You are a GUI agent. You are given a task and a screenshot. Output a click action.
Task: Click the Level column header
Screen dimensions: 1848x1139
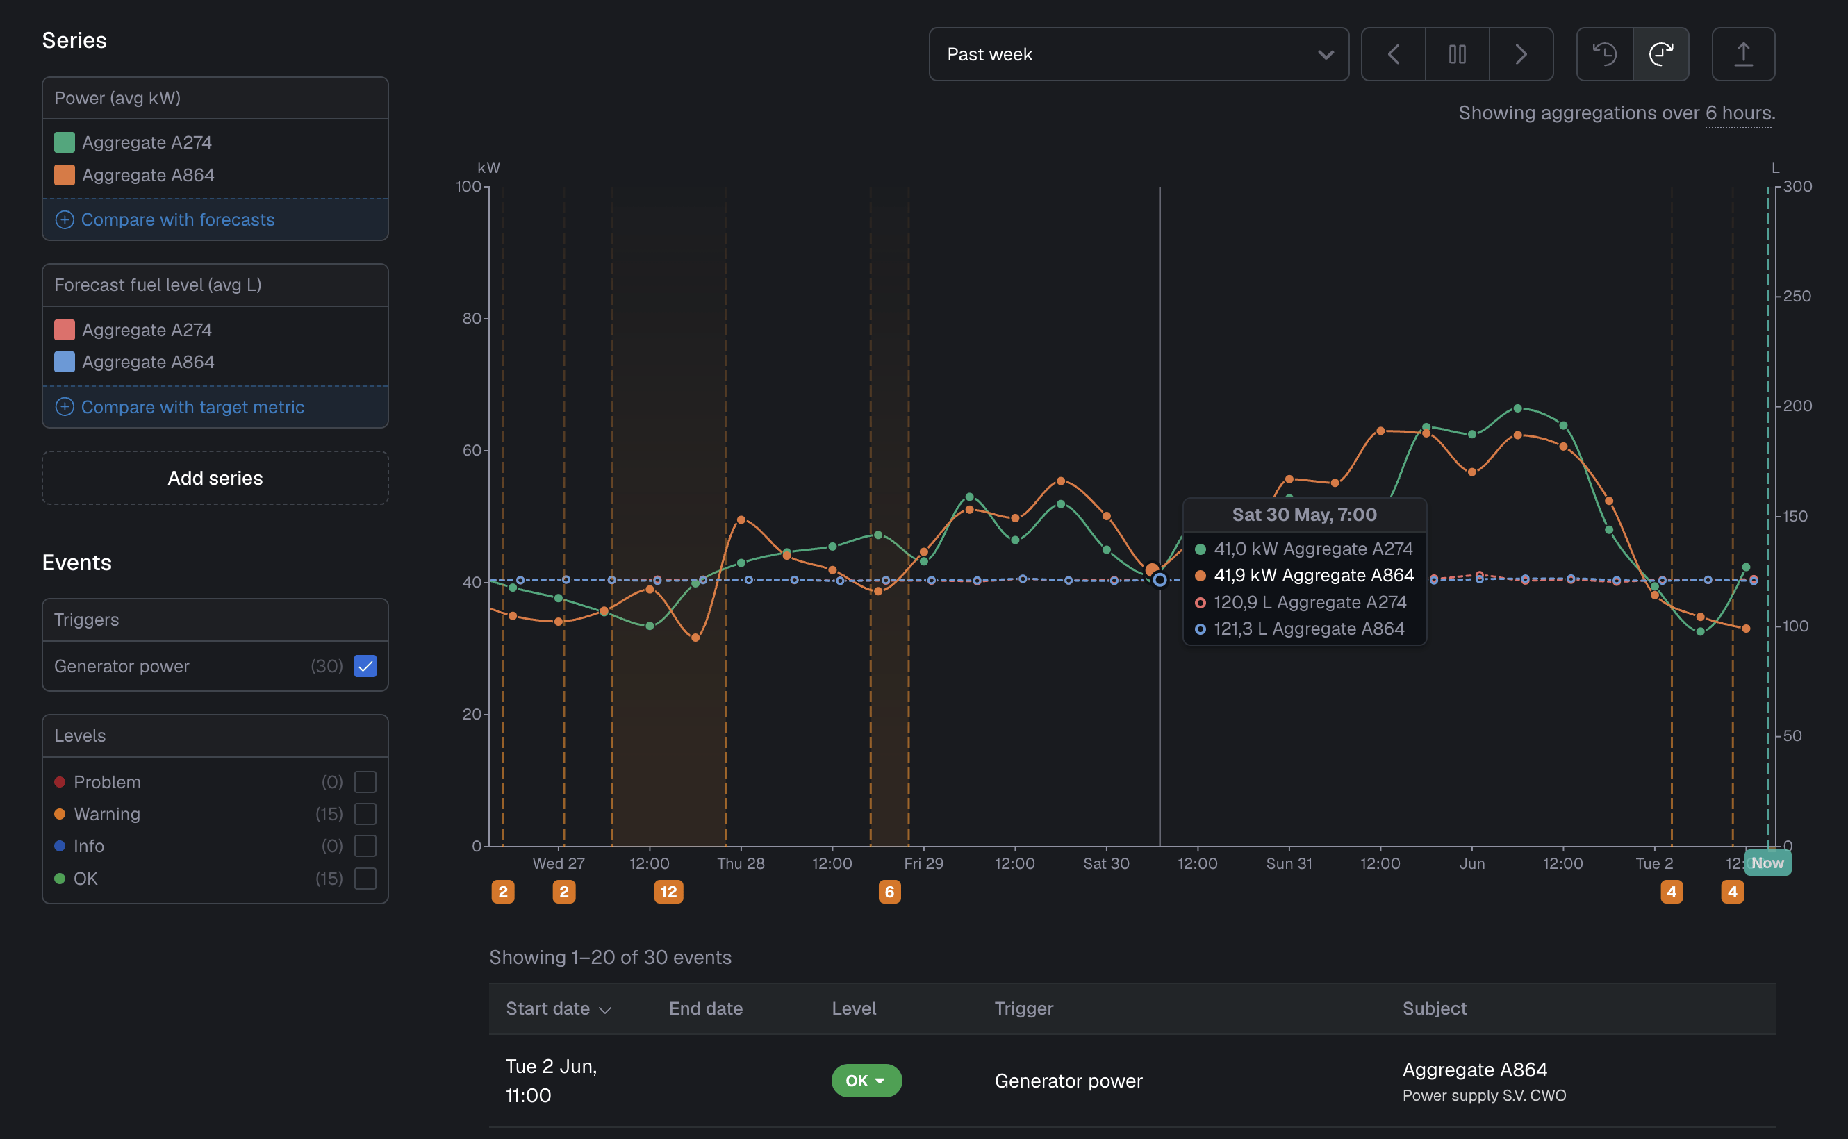tap(854, 1008)
